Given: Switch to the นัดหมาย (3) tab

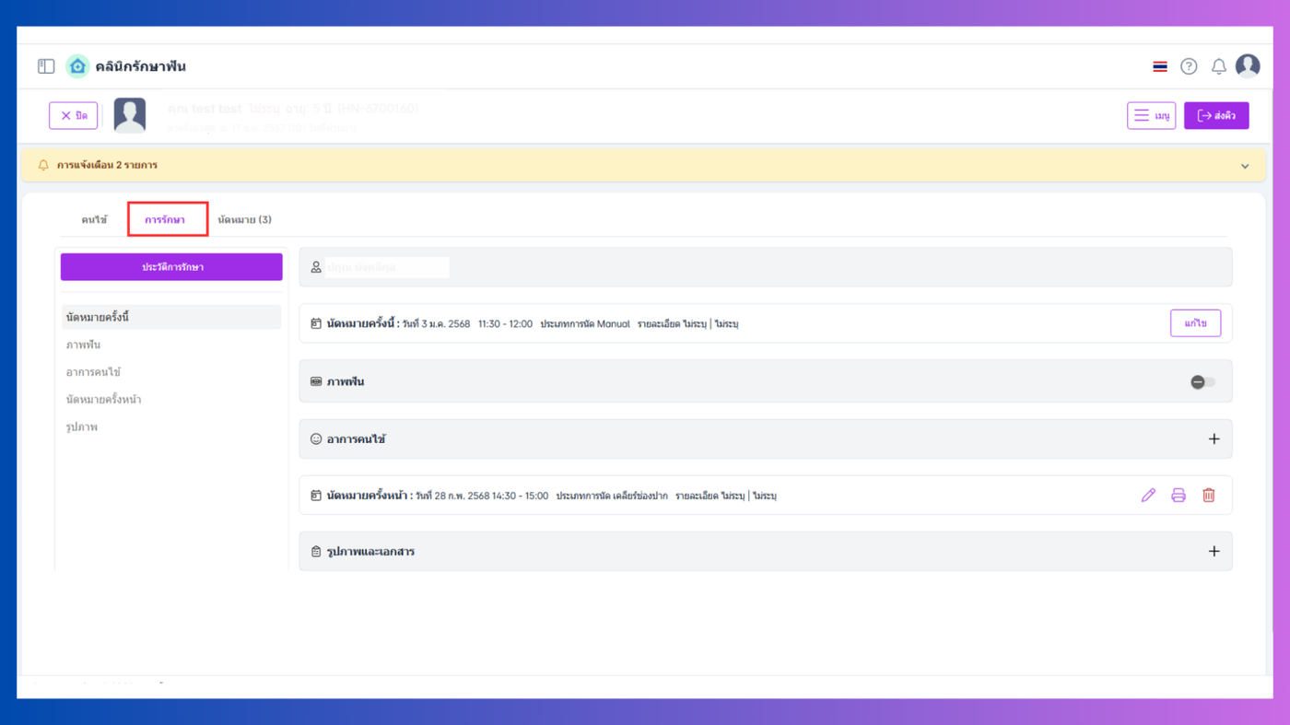Looking at the screenshot, I should click(x=244, y=220).
